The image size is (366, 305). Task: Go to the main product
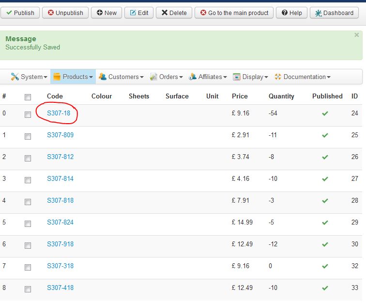point(234,13)
